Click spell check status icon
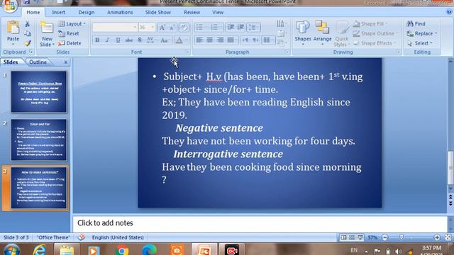The height and width of the screenshot is (255, 454). coord(82,237)
